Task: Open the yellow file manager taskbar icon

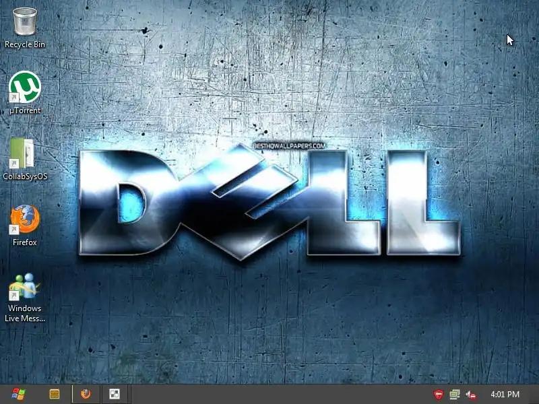Action: click(55, 394)
